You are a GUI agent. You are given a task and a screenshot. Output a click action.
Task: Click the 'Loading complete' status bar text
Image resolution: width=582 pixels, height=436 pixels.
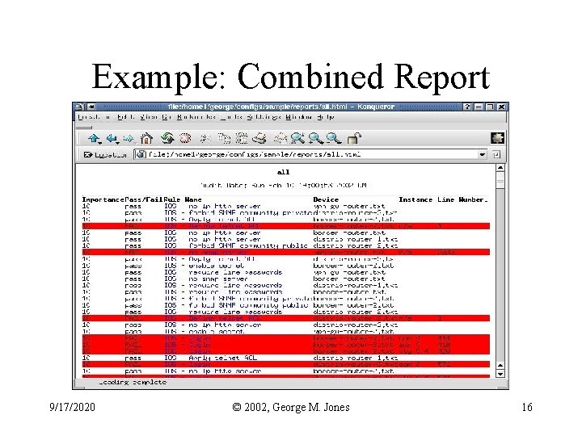point(133,382)
